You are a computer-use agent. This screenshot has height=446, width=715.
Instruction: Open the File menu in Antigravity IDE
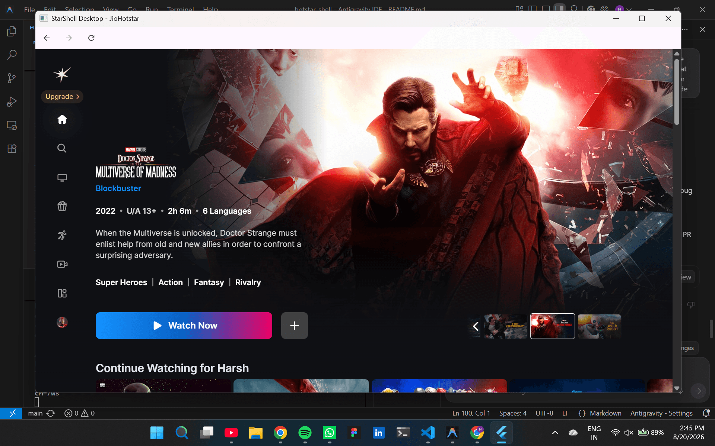coord(29,9)
